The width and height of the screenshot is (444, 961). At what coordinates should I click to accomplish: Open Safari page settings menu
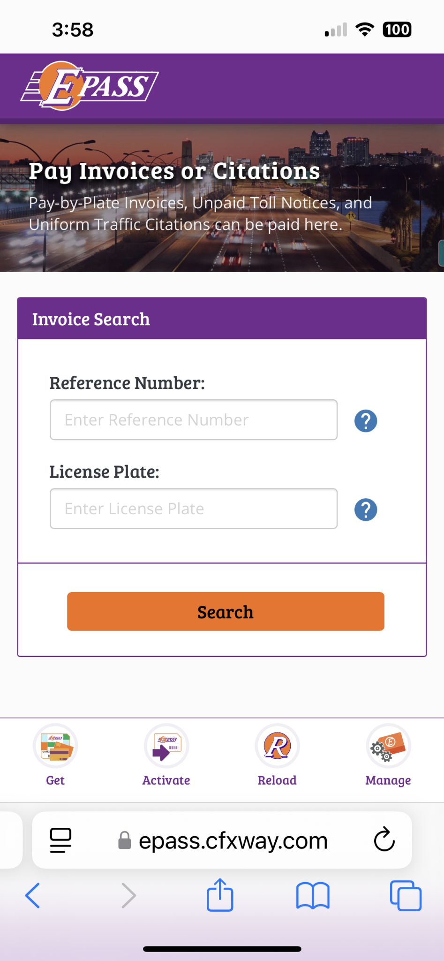coord(60,840)
